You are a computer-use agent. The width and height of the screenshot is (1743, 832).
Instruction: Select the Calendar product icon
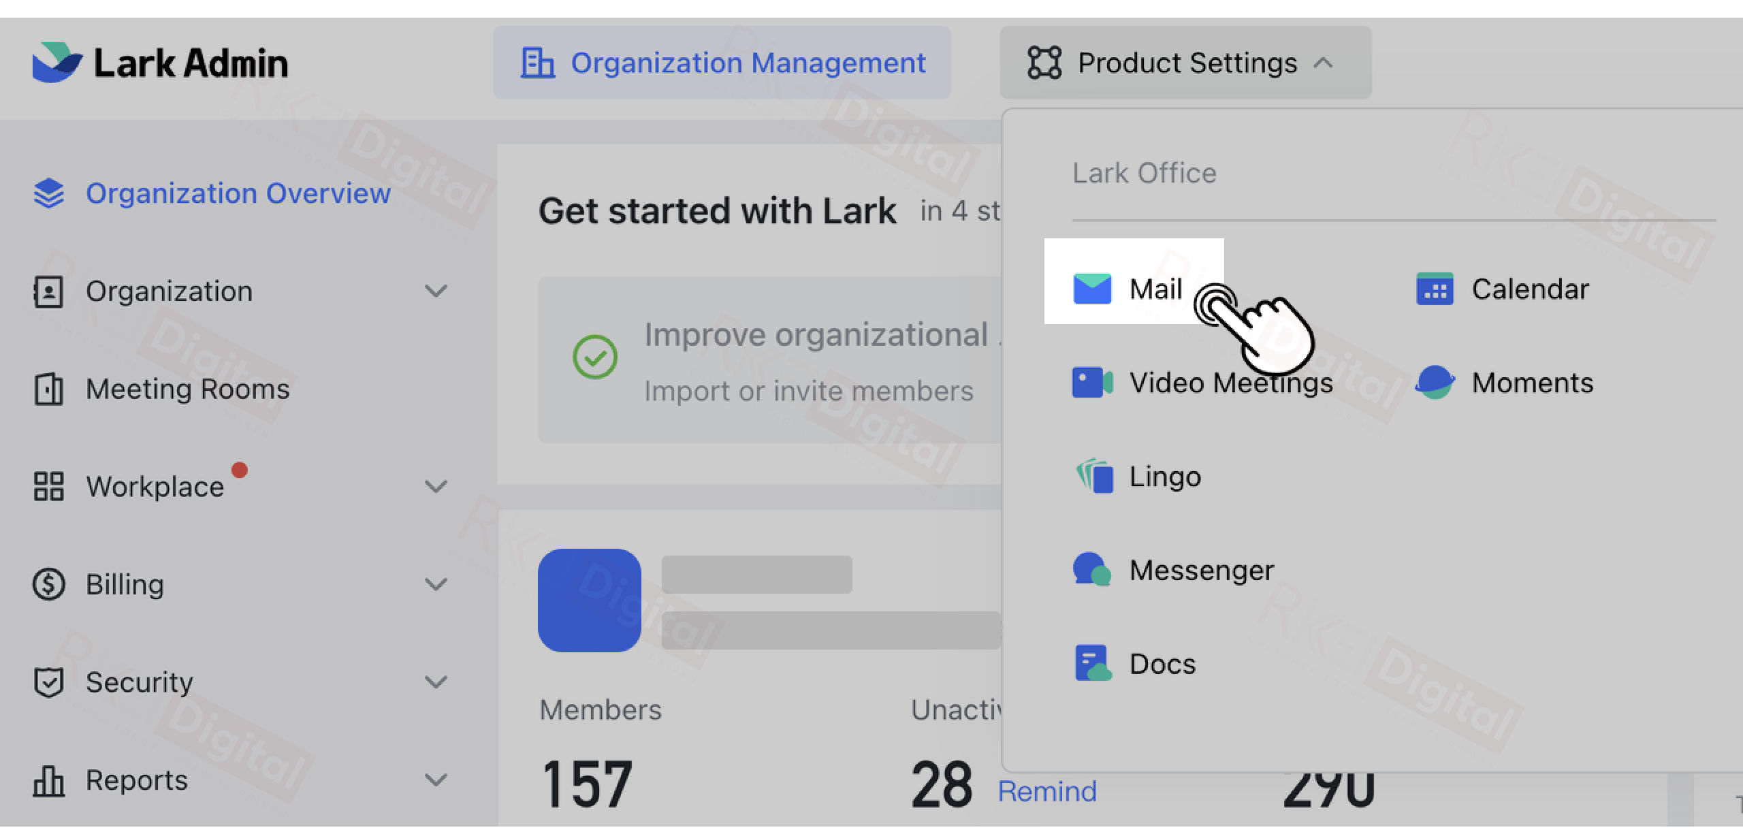1437,289
